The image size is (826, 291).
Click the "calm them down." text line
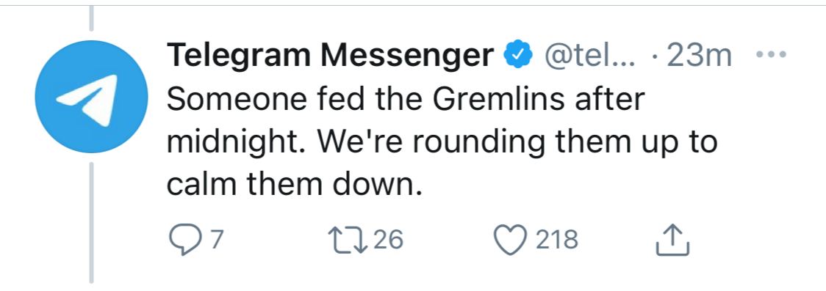click(x=295, y=185)
